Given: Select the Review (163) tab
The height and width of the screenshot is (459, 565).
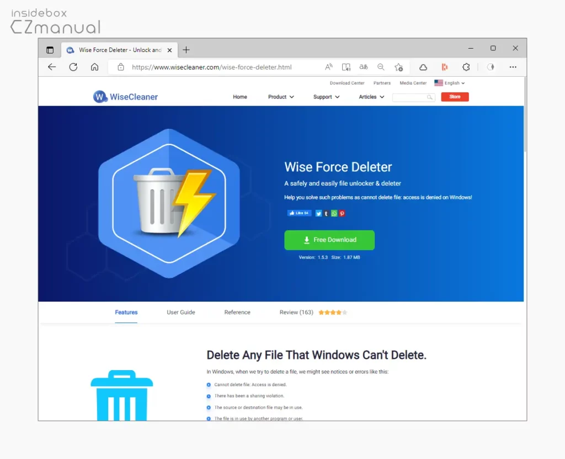Looking at the screenshot, I should click(x=296, y=312).
